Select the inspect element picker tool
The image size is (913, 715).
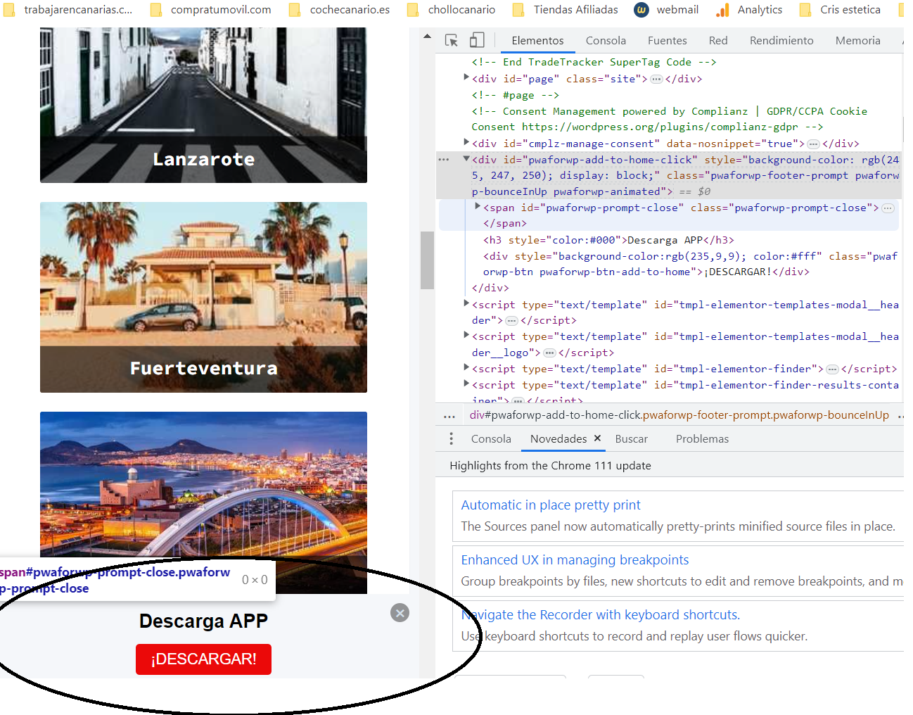(452, 41)
